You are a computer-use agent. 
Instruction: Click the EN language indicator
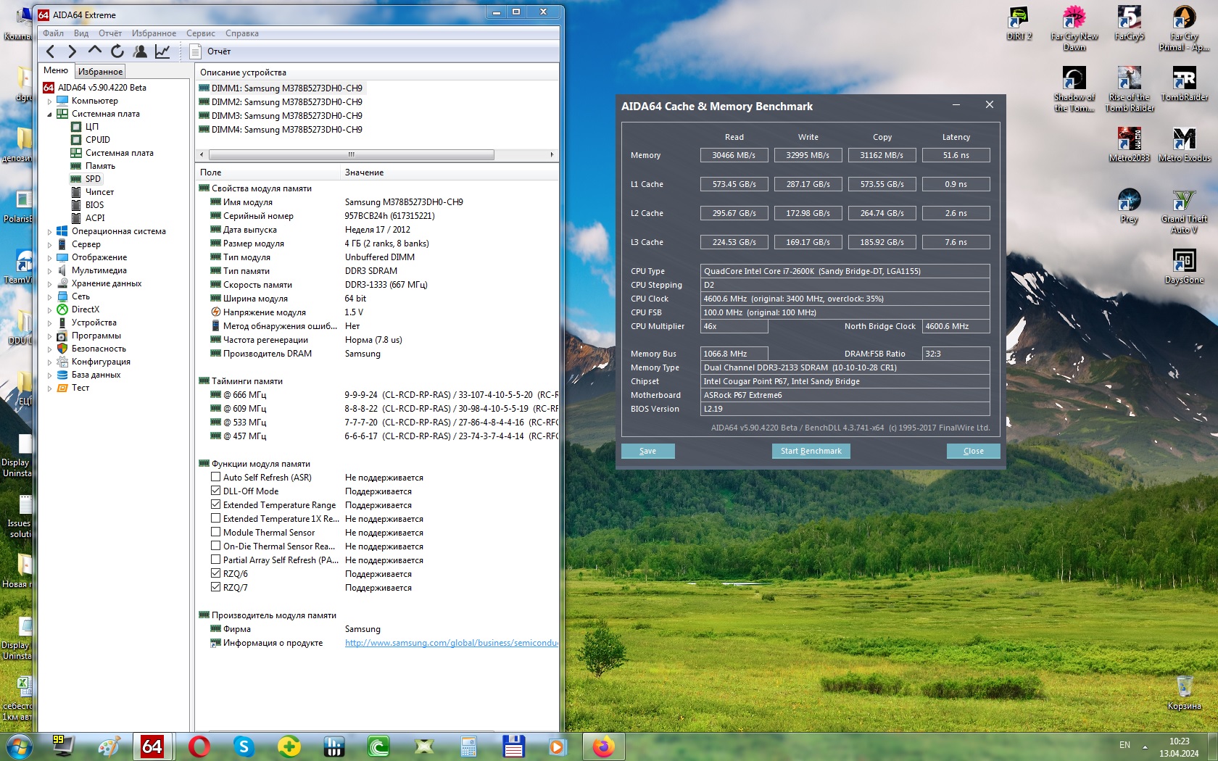point(1124,745)
